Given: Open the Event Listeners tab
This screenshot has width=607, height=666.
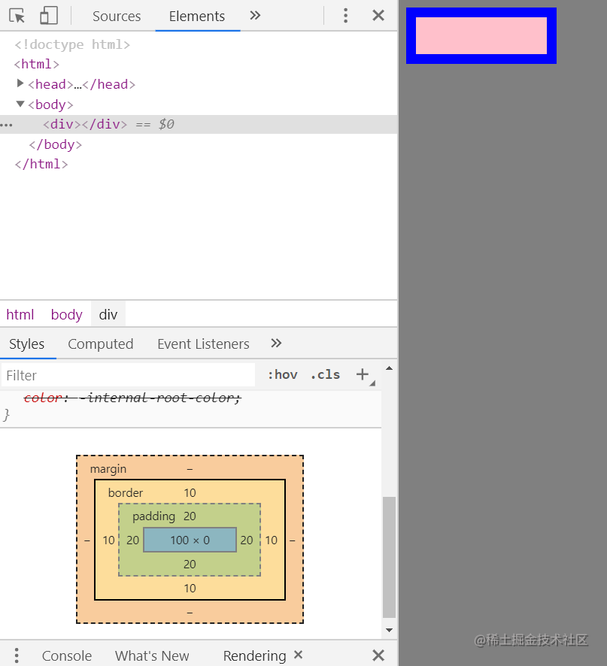Looking at the screenshot, I should pos(203,344).
